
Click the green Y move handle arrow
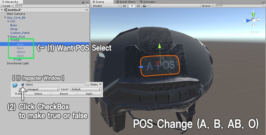pos(159,46)
